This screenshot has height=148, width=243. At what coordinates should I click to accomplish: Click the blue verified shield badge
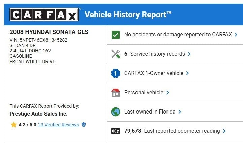pyautogui.click(x=84, y=125)
